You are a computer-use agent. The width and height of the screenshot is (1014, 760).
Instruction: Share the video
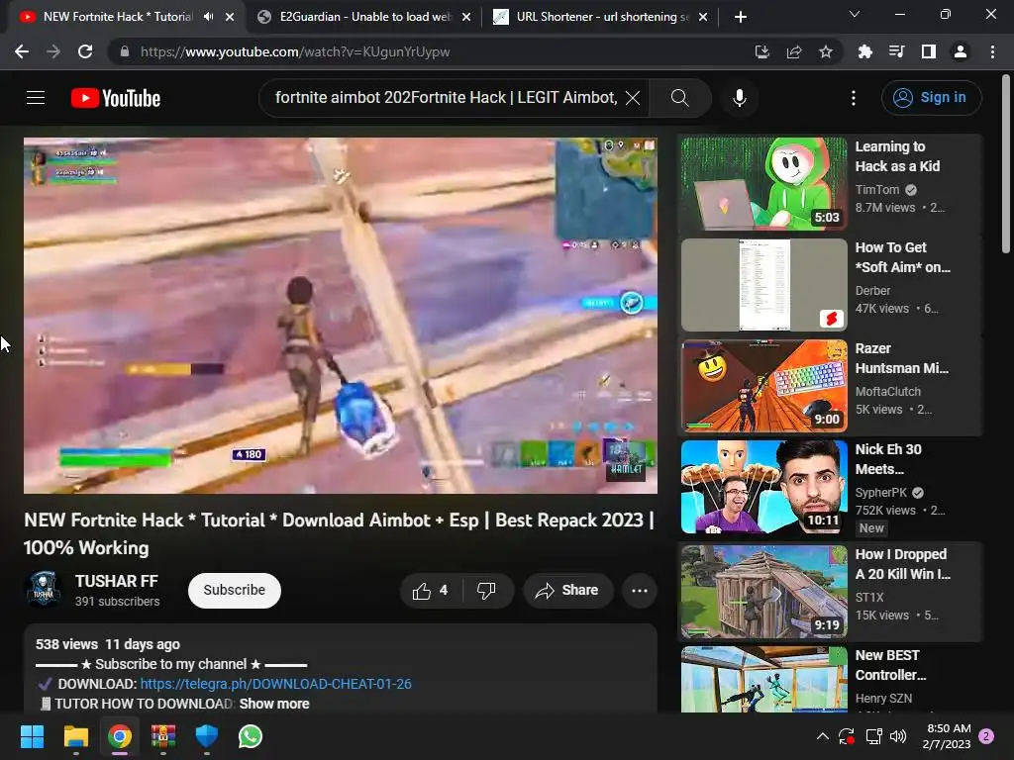coord(567,590)
